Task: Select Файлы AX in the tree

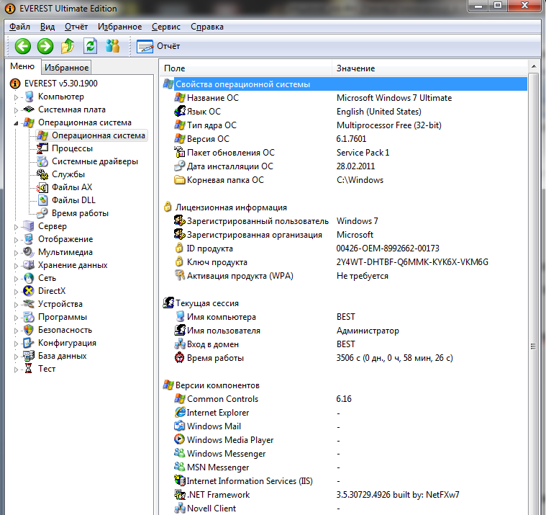Action: pos(72,187)
